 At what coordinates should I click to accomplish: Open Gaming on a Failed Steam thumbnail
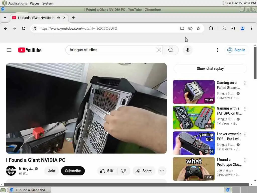194,92
